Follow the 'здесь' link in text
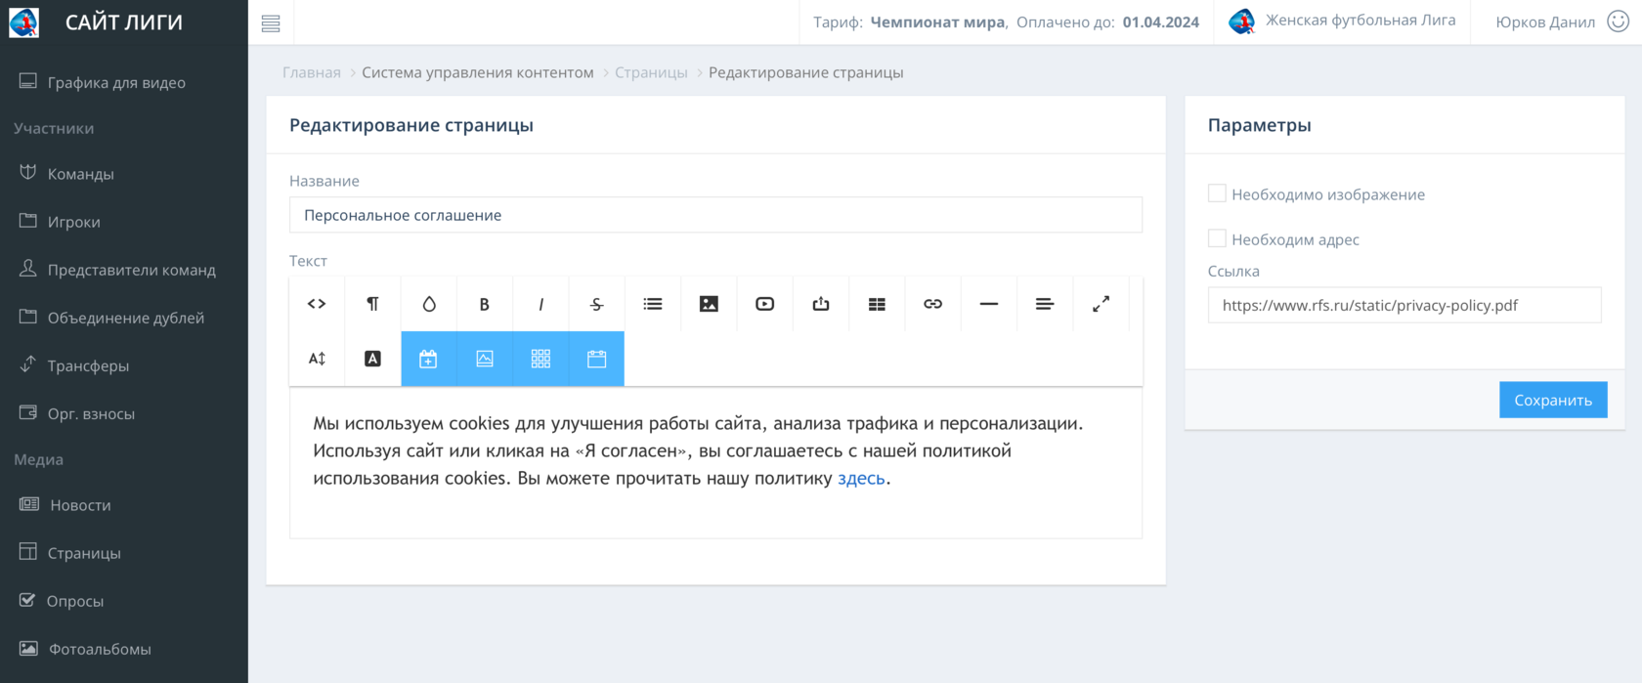The image size is (1642, 683). pos(861,478)
